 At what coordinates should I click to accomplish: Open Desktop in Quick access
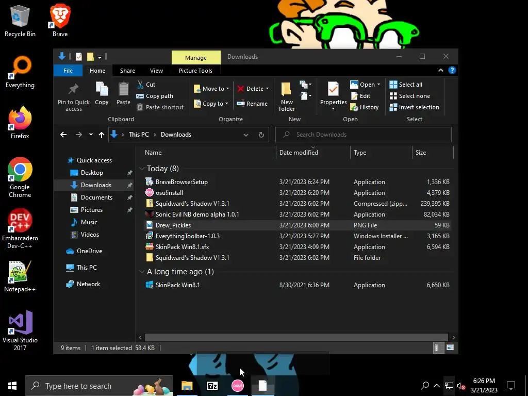pos(92,173)
